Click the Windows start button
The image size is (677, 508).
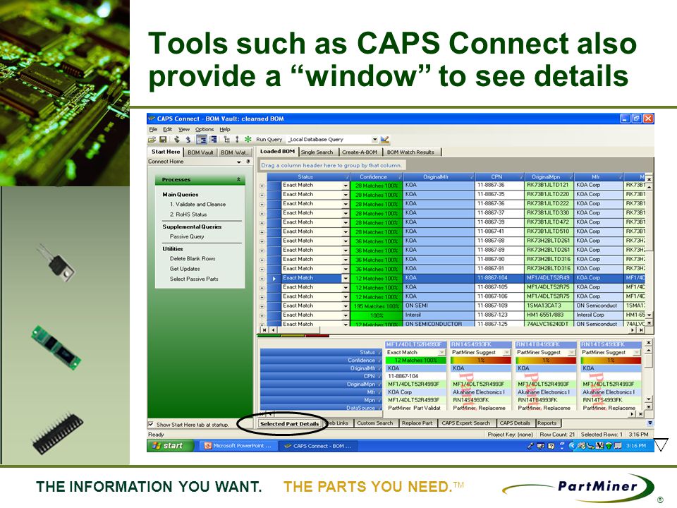[x=171, y=446]
